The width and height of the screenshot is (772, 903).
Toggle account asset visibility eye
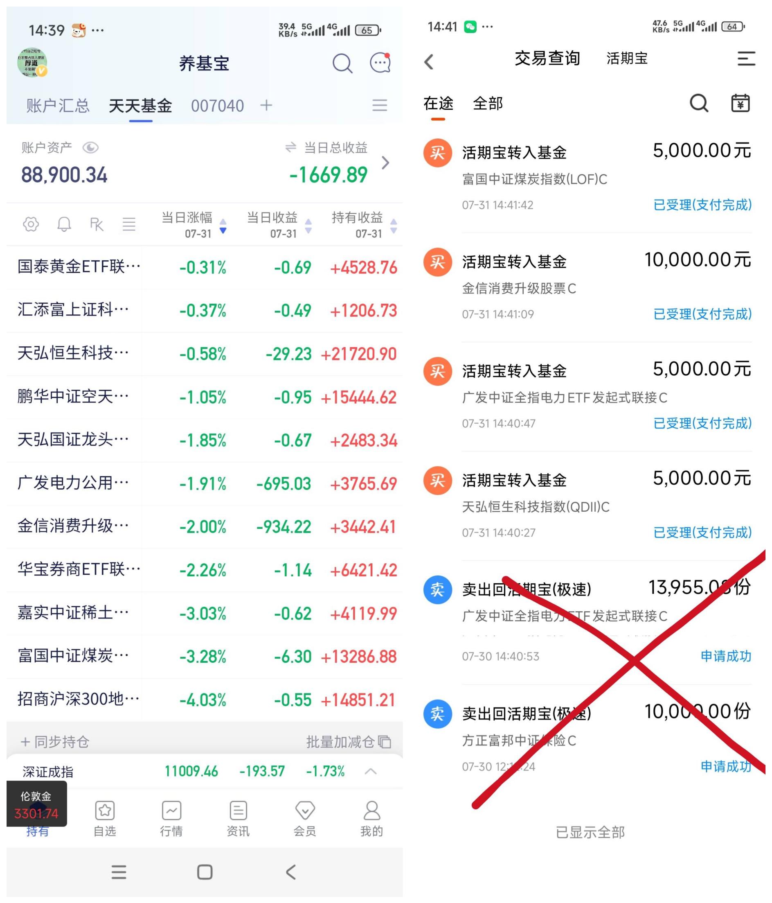pyautogui.click(x=90, y=148)
